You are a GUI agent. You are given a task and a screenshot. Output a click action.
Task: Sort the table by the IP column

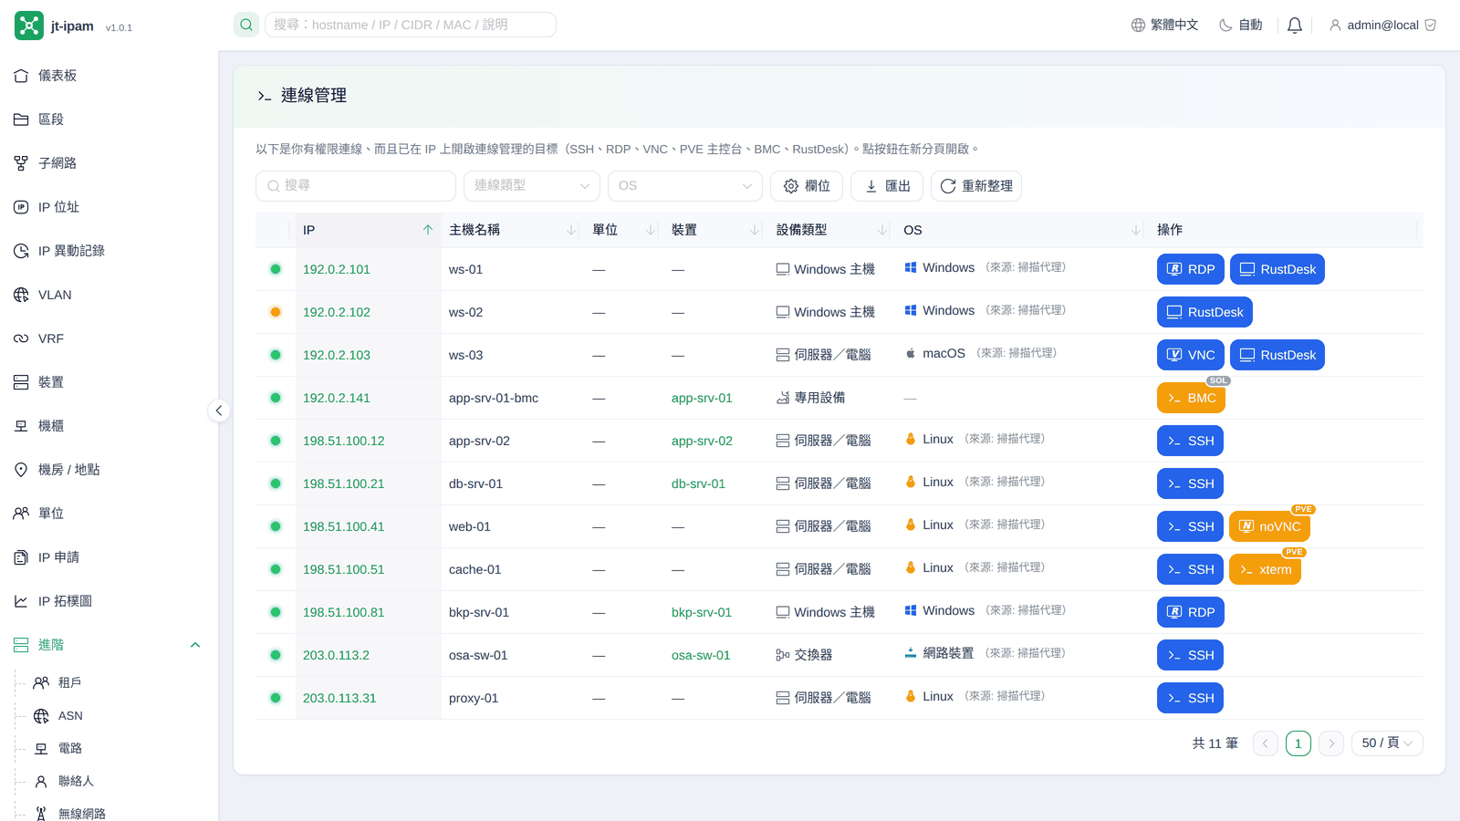click(x=369, y=230)
